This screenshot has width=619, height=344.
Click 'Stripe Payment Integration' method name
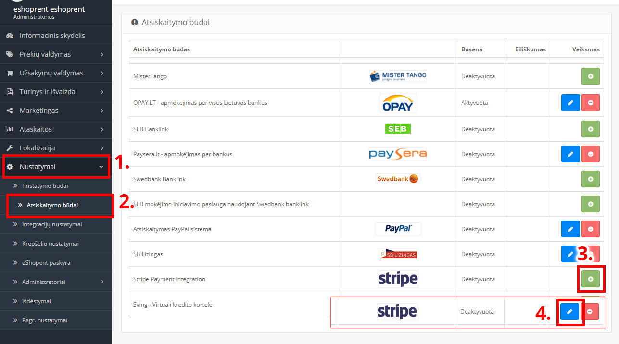[x=169, y=279]
